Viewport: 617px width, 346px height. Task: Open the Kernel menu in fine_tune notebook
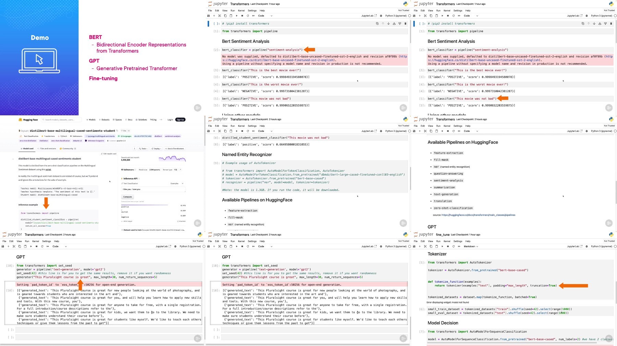pos(447,241)
